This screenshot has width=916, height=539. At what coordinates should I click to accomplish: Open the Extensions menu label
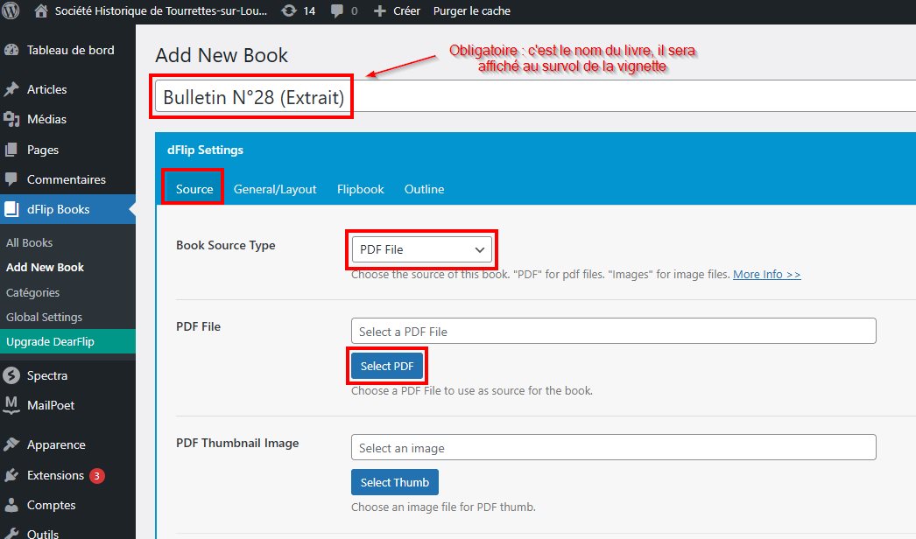pyautogui.click(x=55, y=475)
